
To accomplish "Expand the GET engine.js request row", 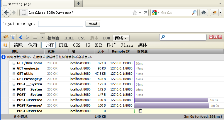I will (14, 68).
